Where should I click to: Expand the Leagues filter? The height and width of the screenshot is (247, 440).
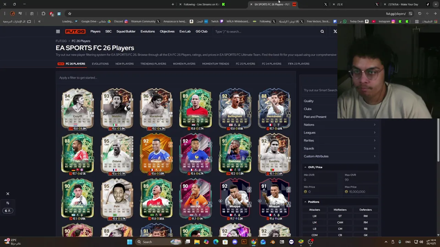(x=340, y=132)
